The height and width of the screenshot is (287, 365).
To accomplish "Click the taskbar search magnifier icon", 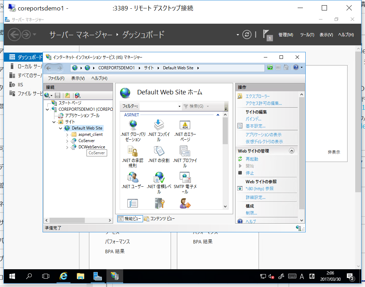I will coord(29,276).
